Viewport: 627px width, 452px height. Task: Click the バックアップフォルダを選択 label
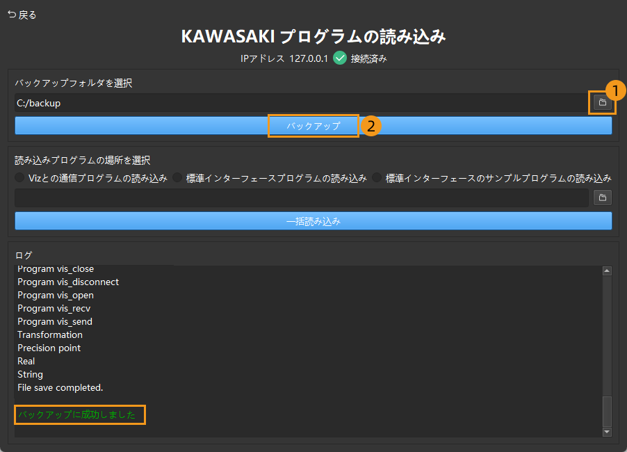pos(74,83)
